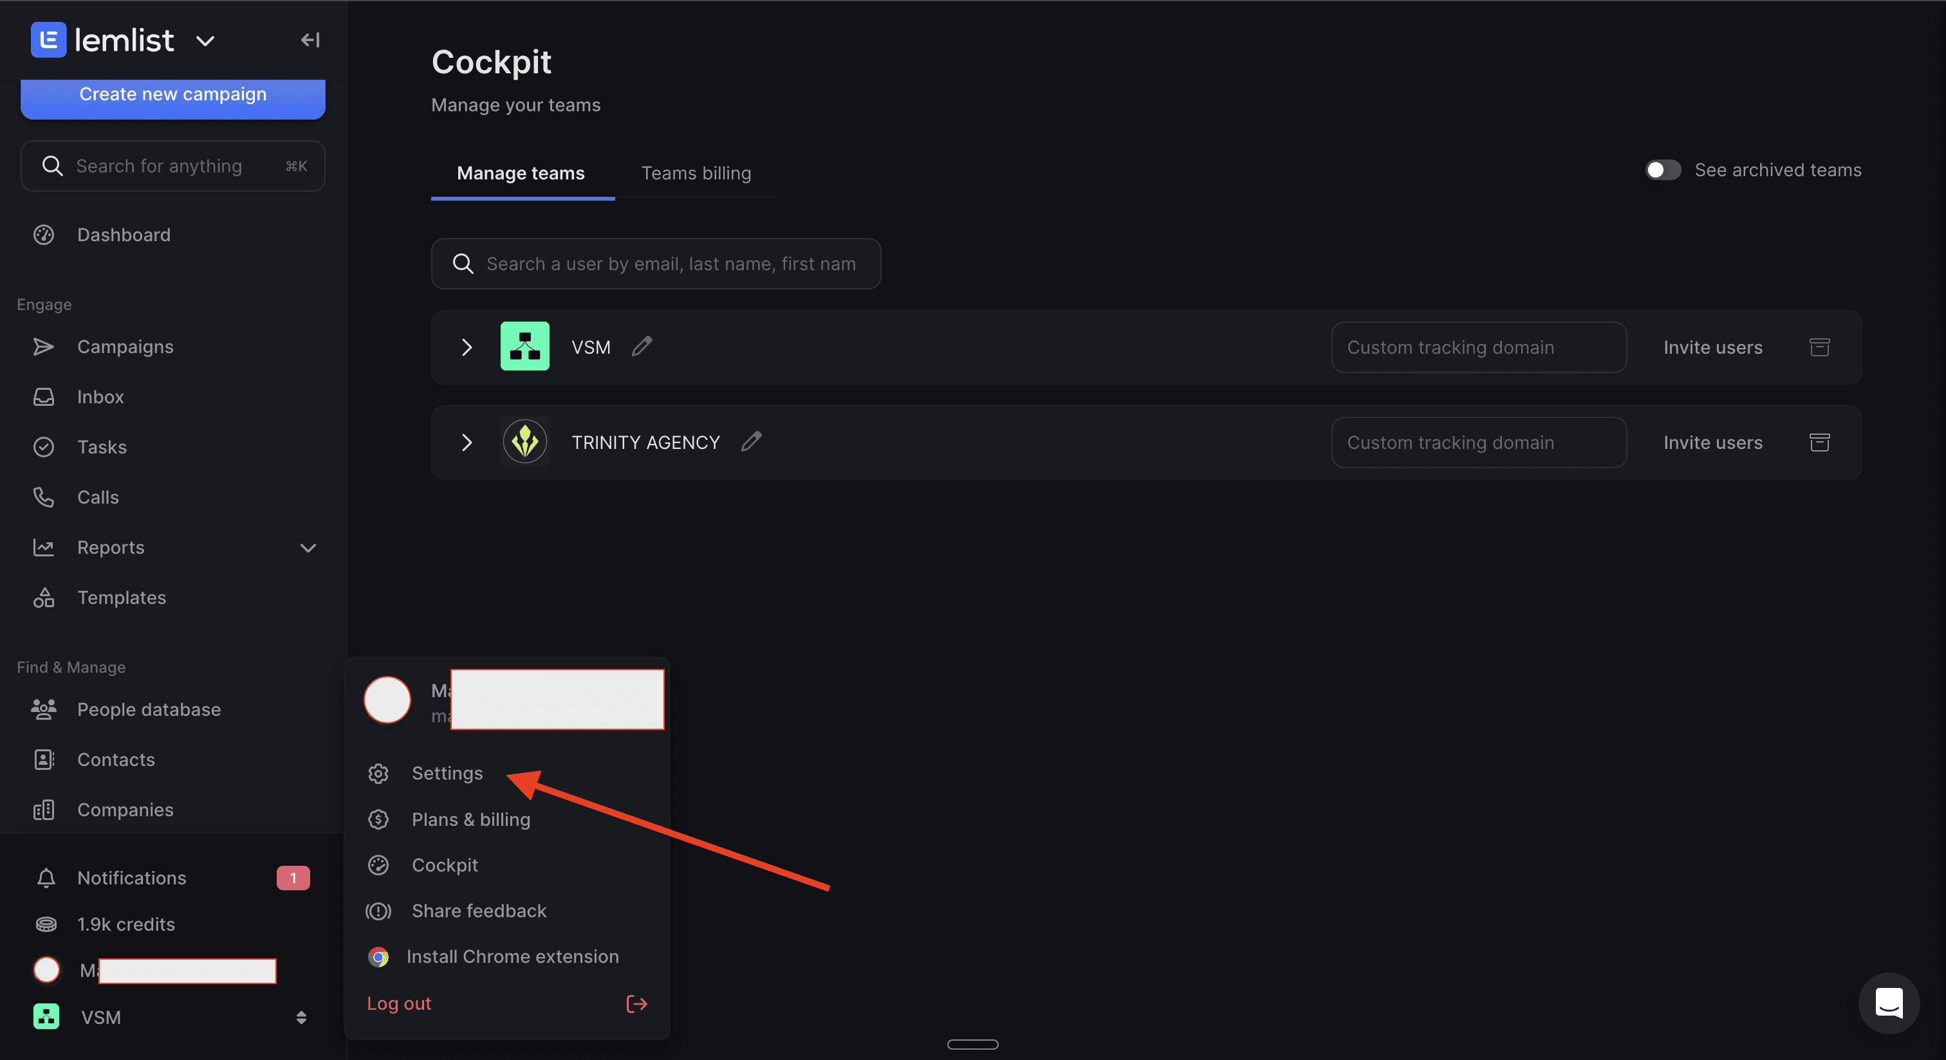
Task: Expand the Reports submenu
Action: [308, 547]
